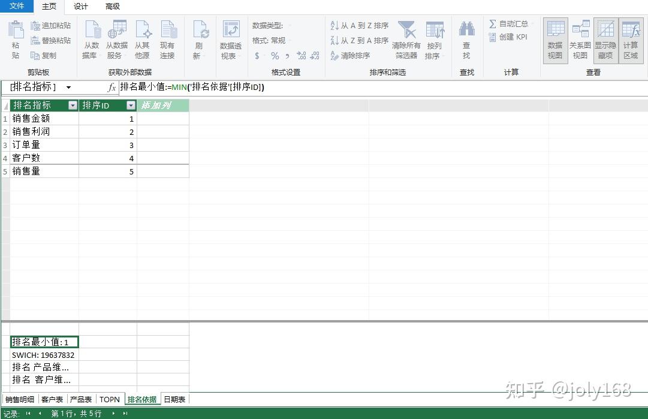The width and height of the screenshot is (648, 419).
Task: Open the 产品表 sheet tab
Action: tap(80, 400)
